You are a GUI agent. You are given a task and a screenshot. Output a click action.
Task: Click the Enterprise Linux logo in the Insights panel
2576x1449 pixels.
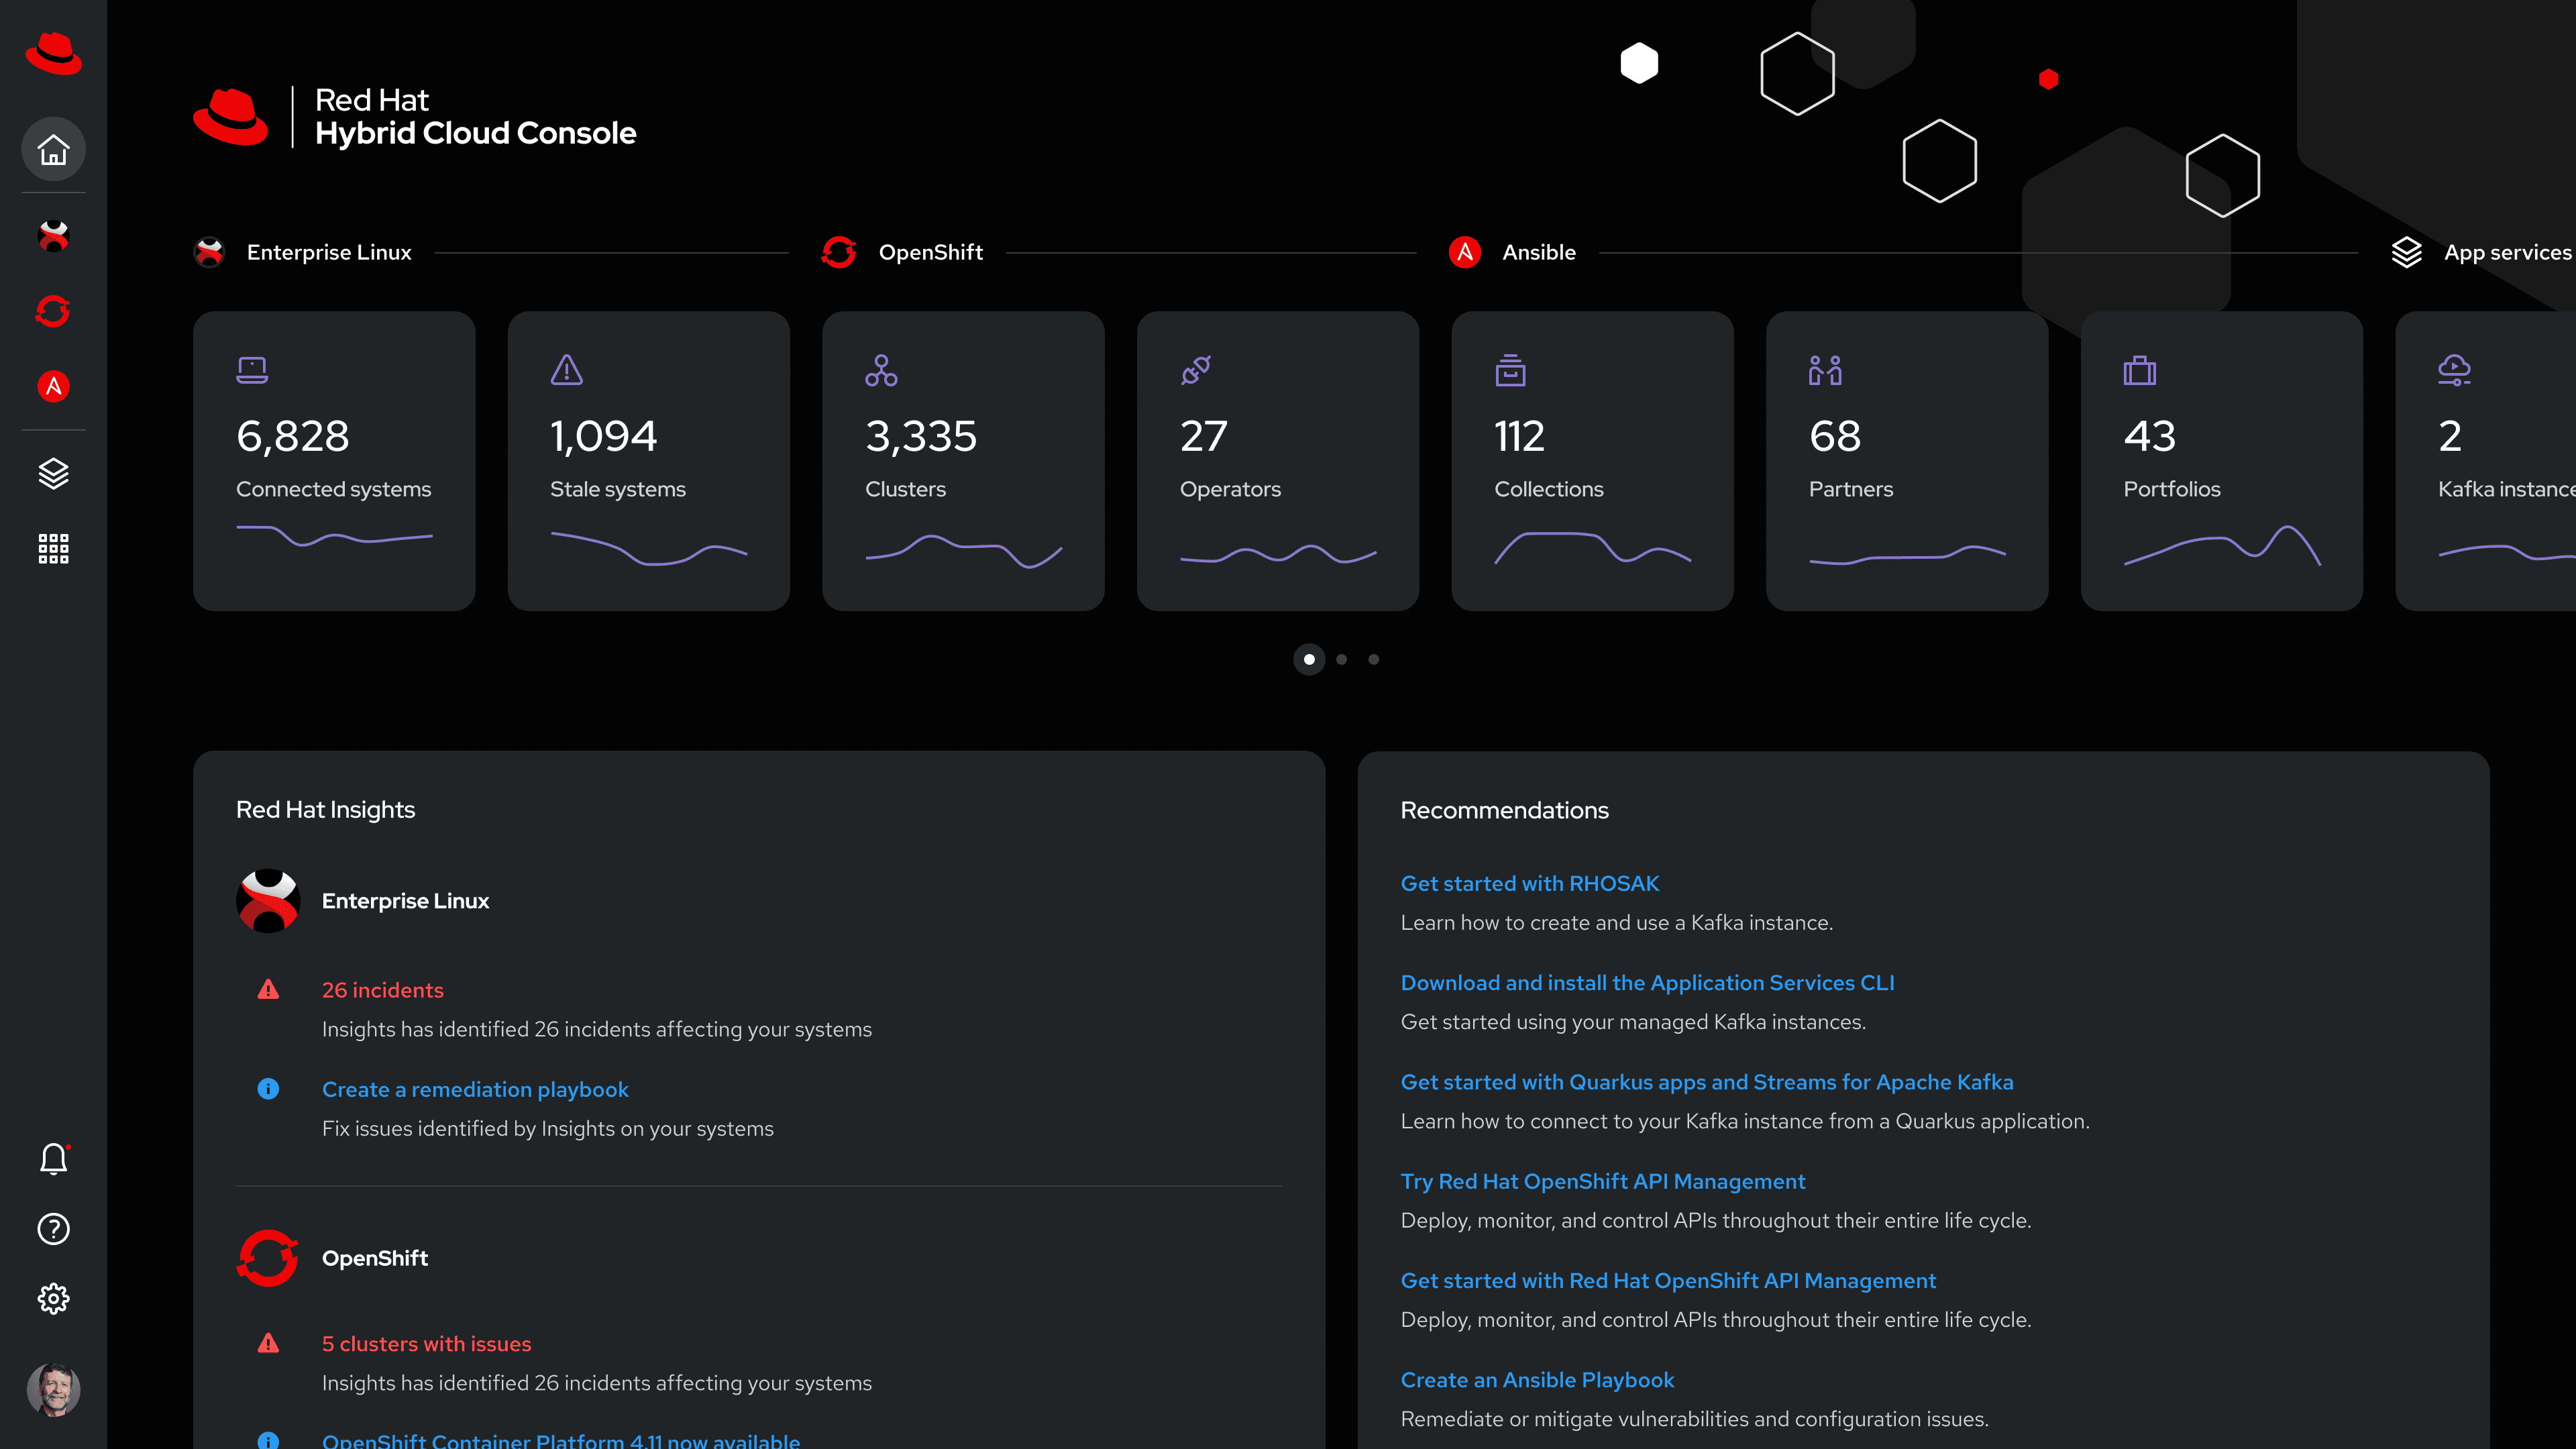click(x=268, y=901)
